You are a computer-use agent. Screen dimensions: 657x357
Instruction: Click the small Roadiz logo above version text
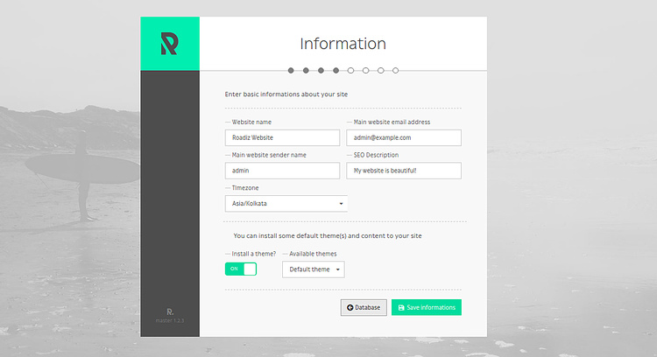coord(170,311)
